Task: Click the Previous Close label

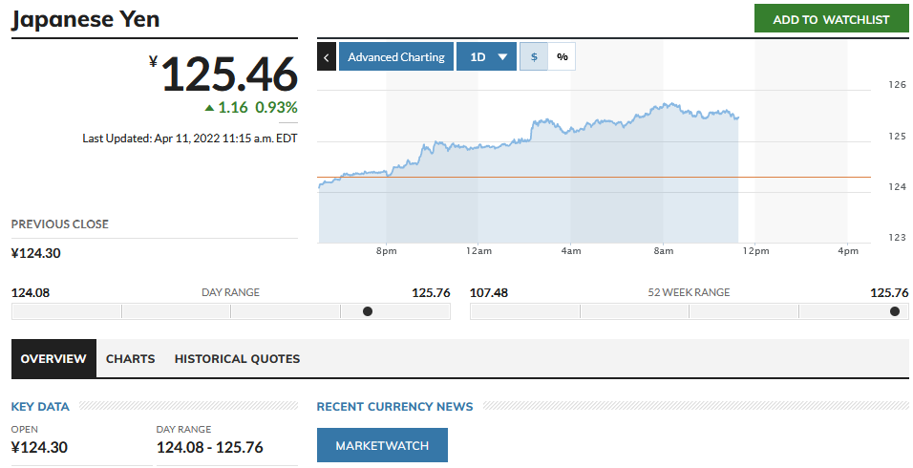Action: pos(60,224)
